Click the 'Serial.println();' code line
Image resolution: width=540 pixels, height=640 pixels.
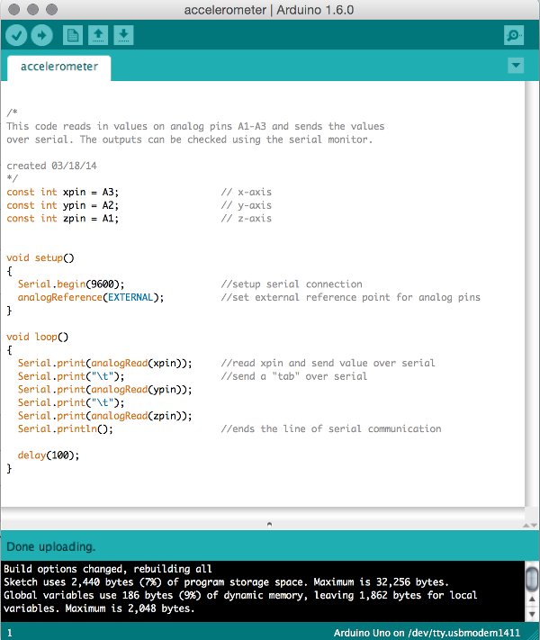tap(66, 429)
